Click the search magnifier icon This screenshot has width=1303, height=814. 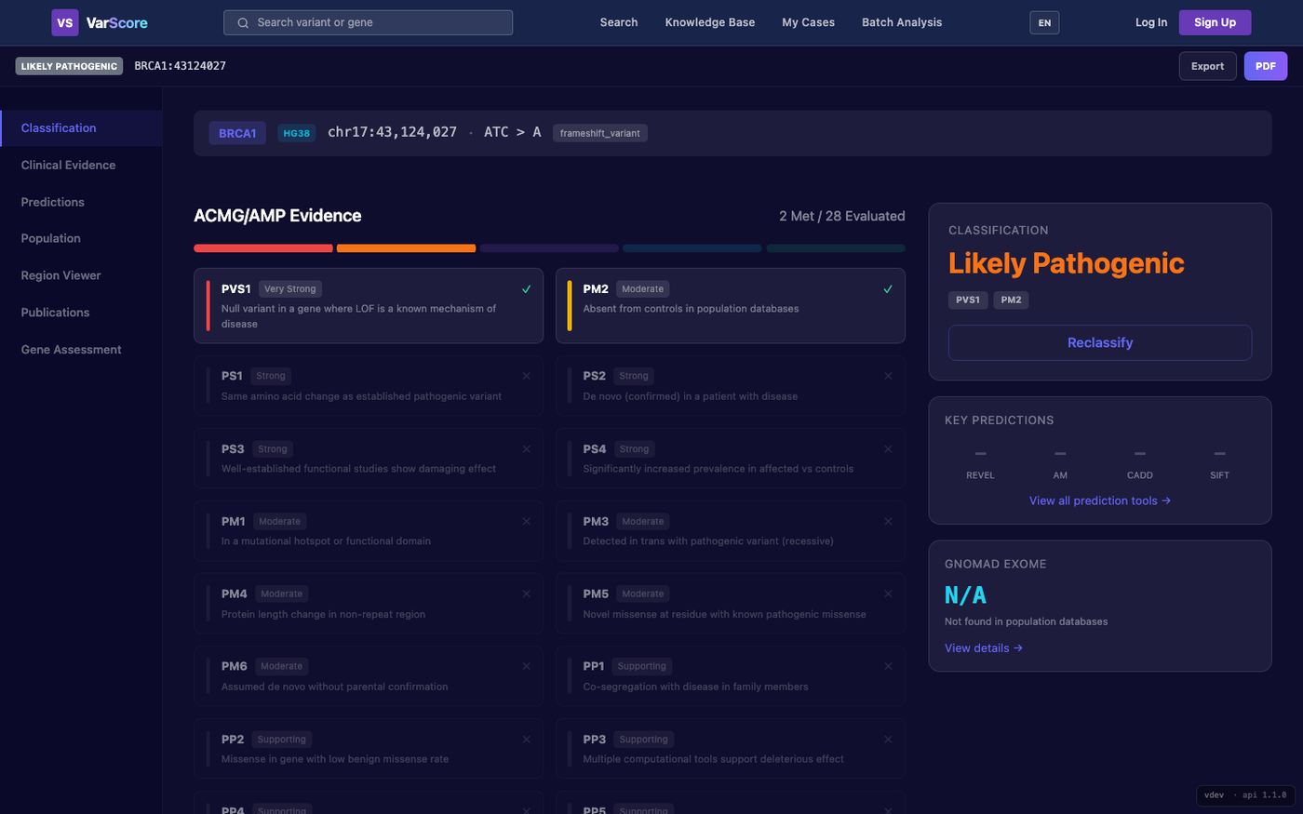pos(243,22)
